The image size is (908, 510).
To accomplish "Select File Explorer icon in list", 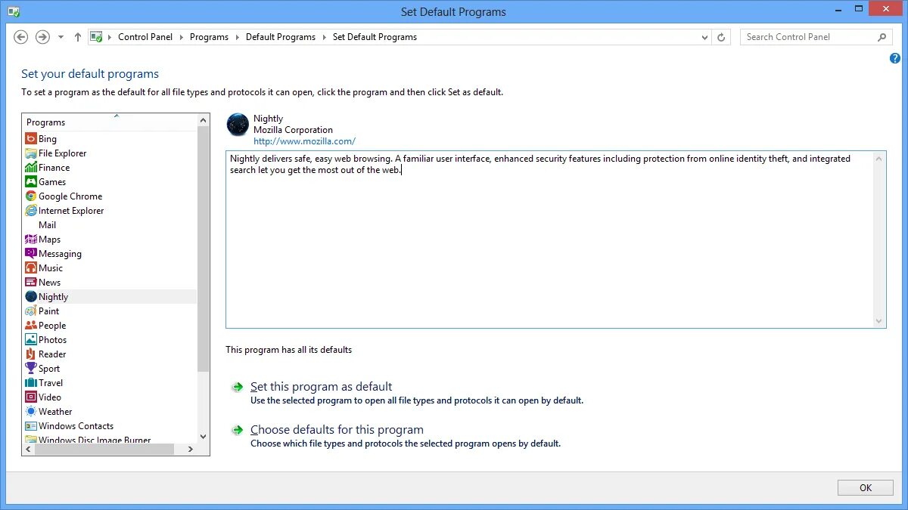I will tap(31, 153).
